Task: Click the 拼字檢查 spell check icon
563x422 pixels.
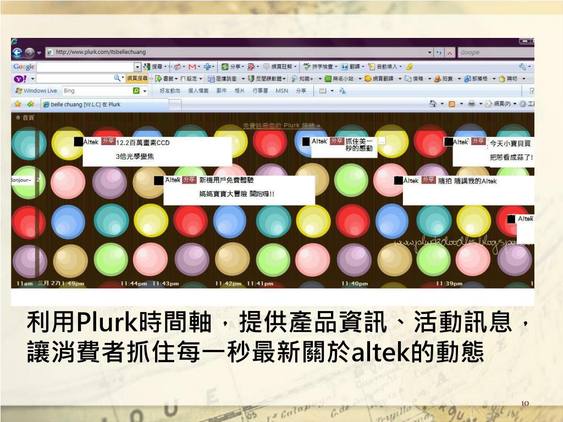Action: coord(307,66)
